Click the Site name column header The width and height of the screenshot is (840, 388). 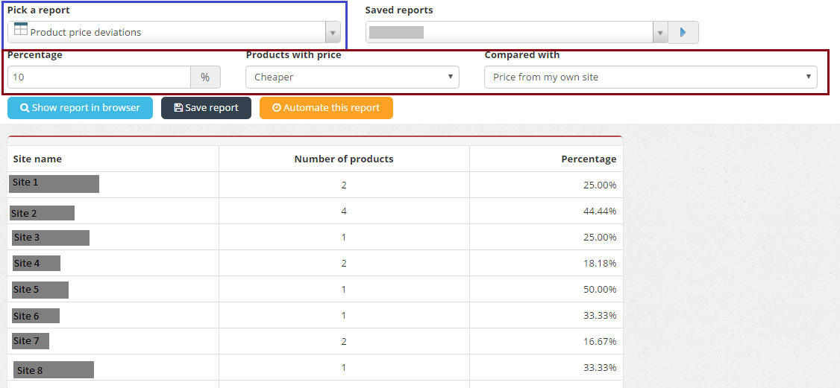(x=37, y=159)
